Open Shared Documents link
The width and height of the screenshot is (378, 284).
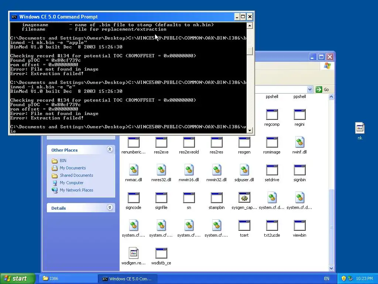(76, 175)
